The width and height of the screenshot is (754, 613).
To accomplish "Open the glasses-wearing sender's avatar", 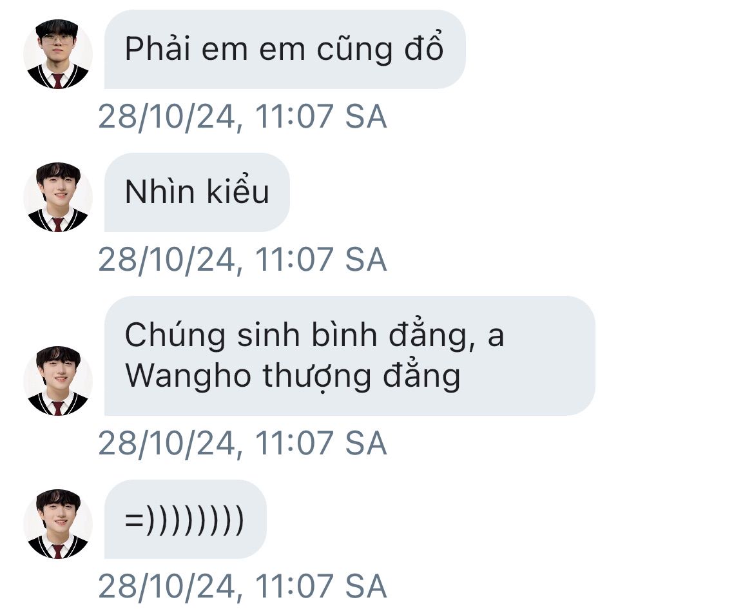I will (x=58, y=54).
